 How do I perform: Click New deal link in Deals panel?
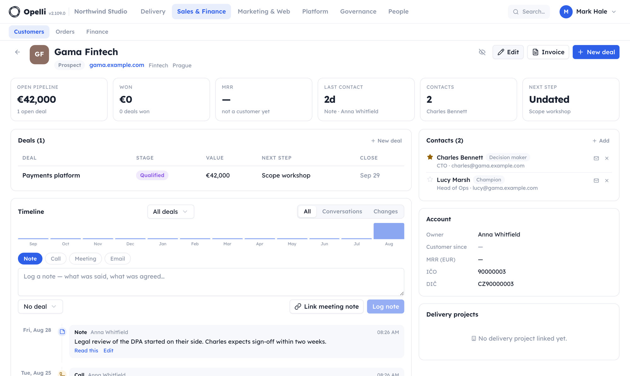387,141
